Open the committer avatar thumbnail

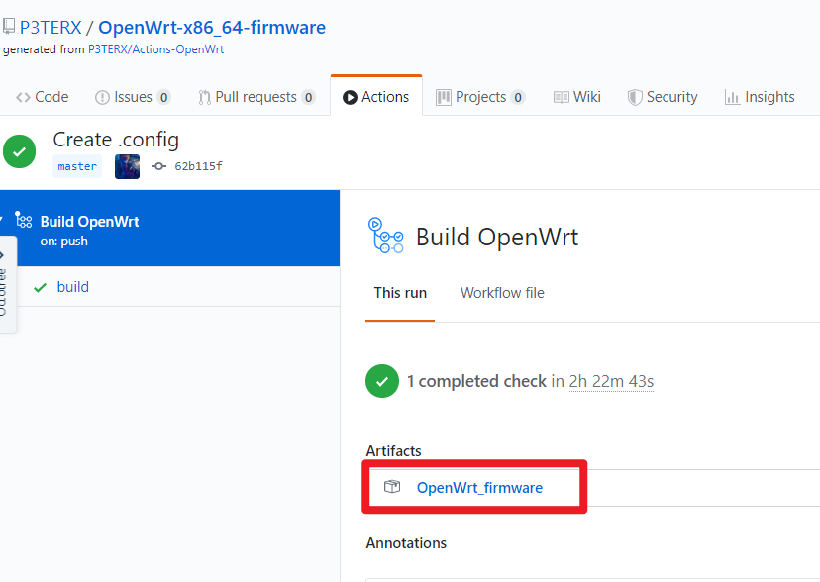[127, 166]
